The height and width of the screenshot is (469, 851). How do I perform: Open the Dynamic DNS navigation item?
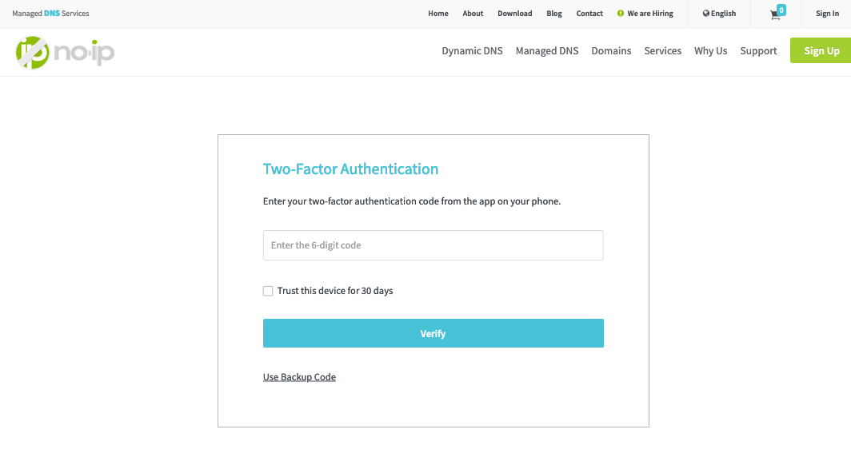click(x=472, y=50)
